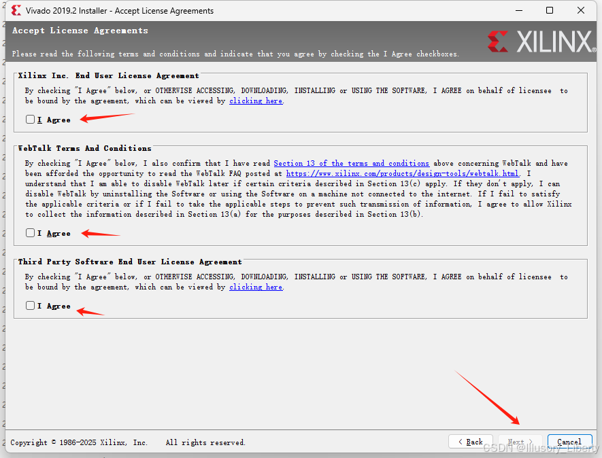Click 'Xilinx Inc. End User License Agreement' title

click(109, 75)
